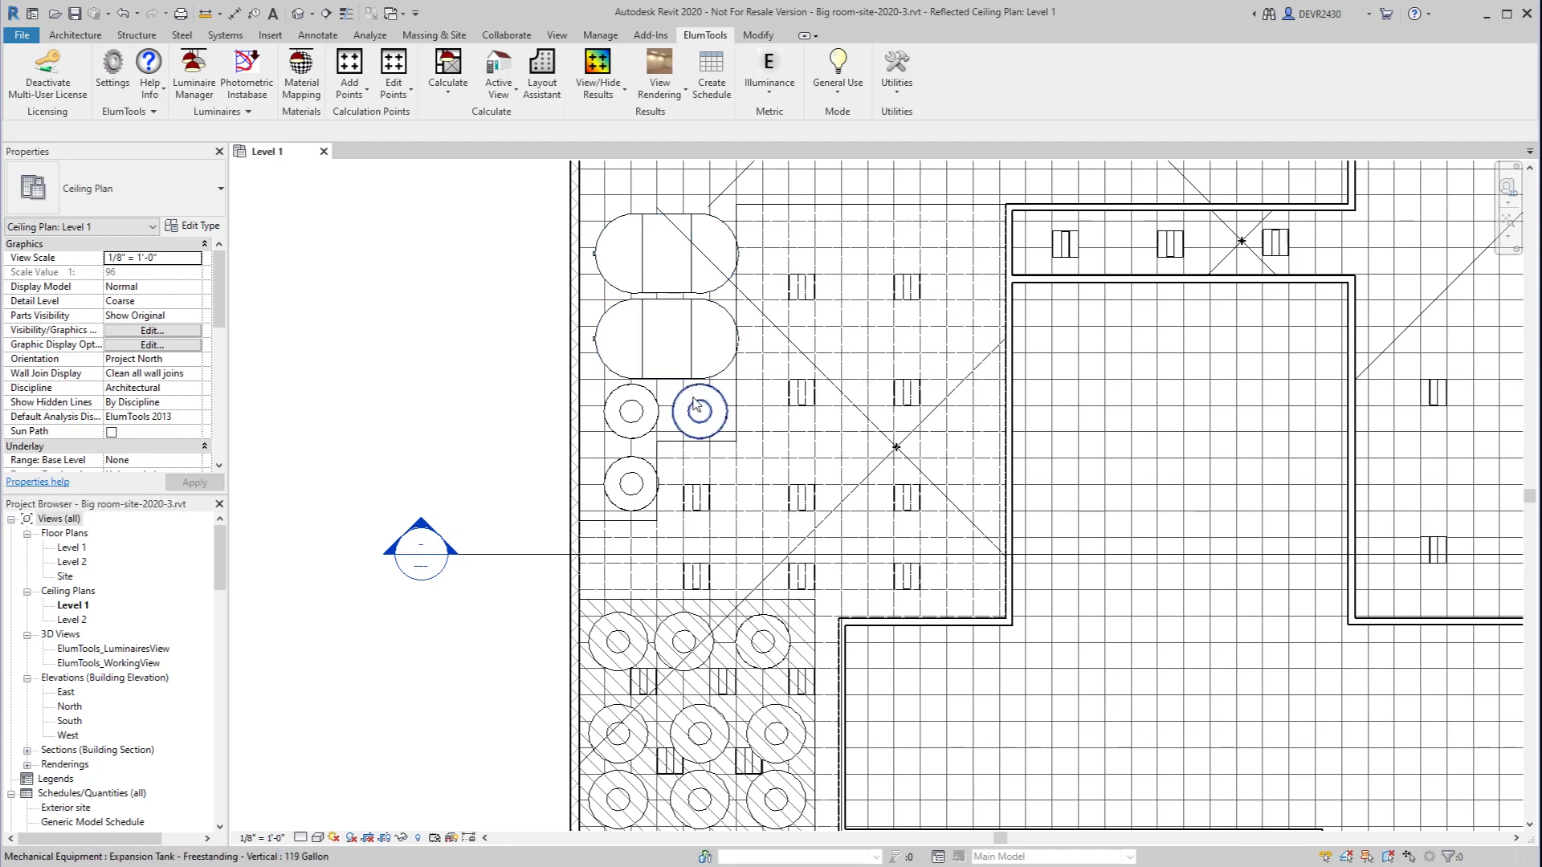Screen dimensions: 1542x867
Task: Click the Open file icon
Action: coord(55,14)
